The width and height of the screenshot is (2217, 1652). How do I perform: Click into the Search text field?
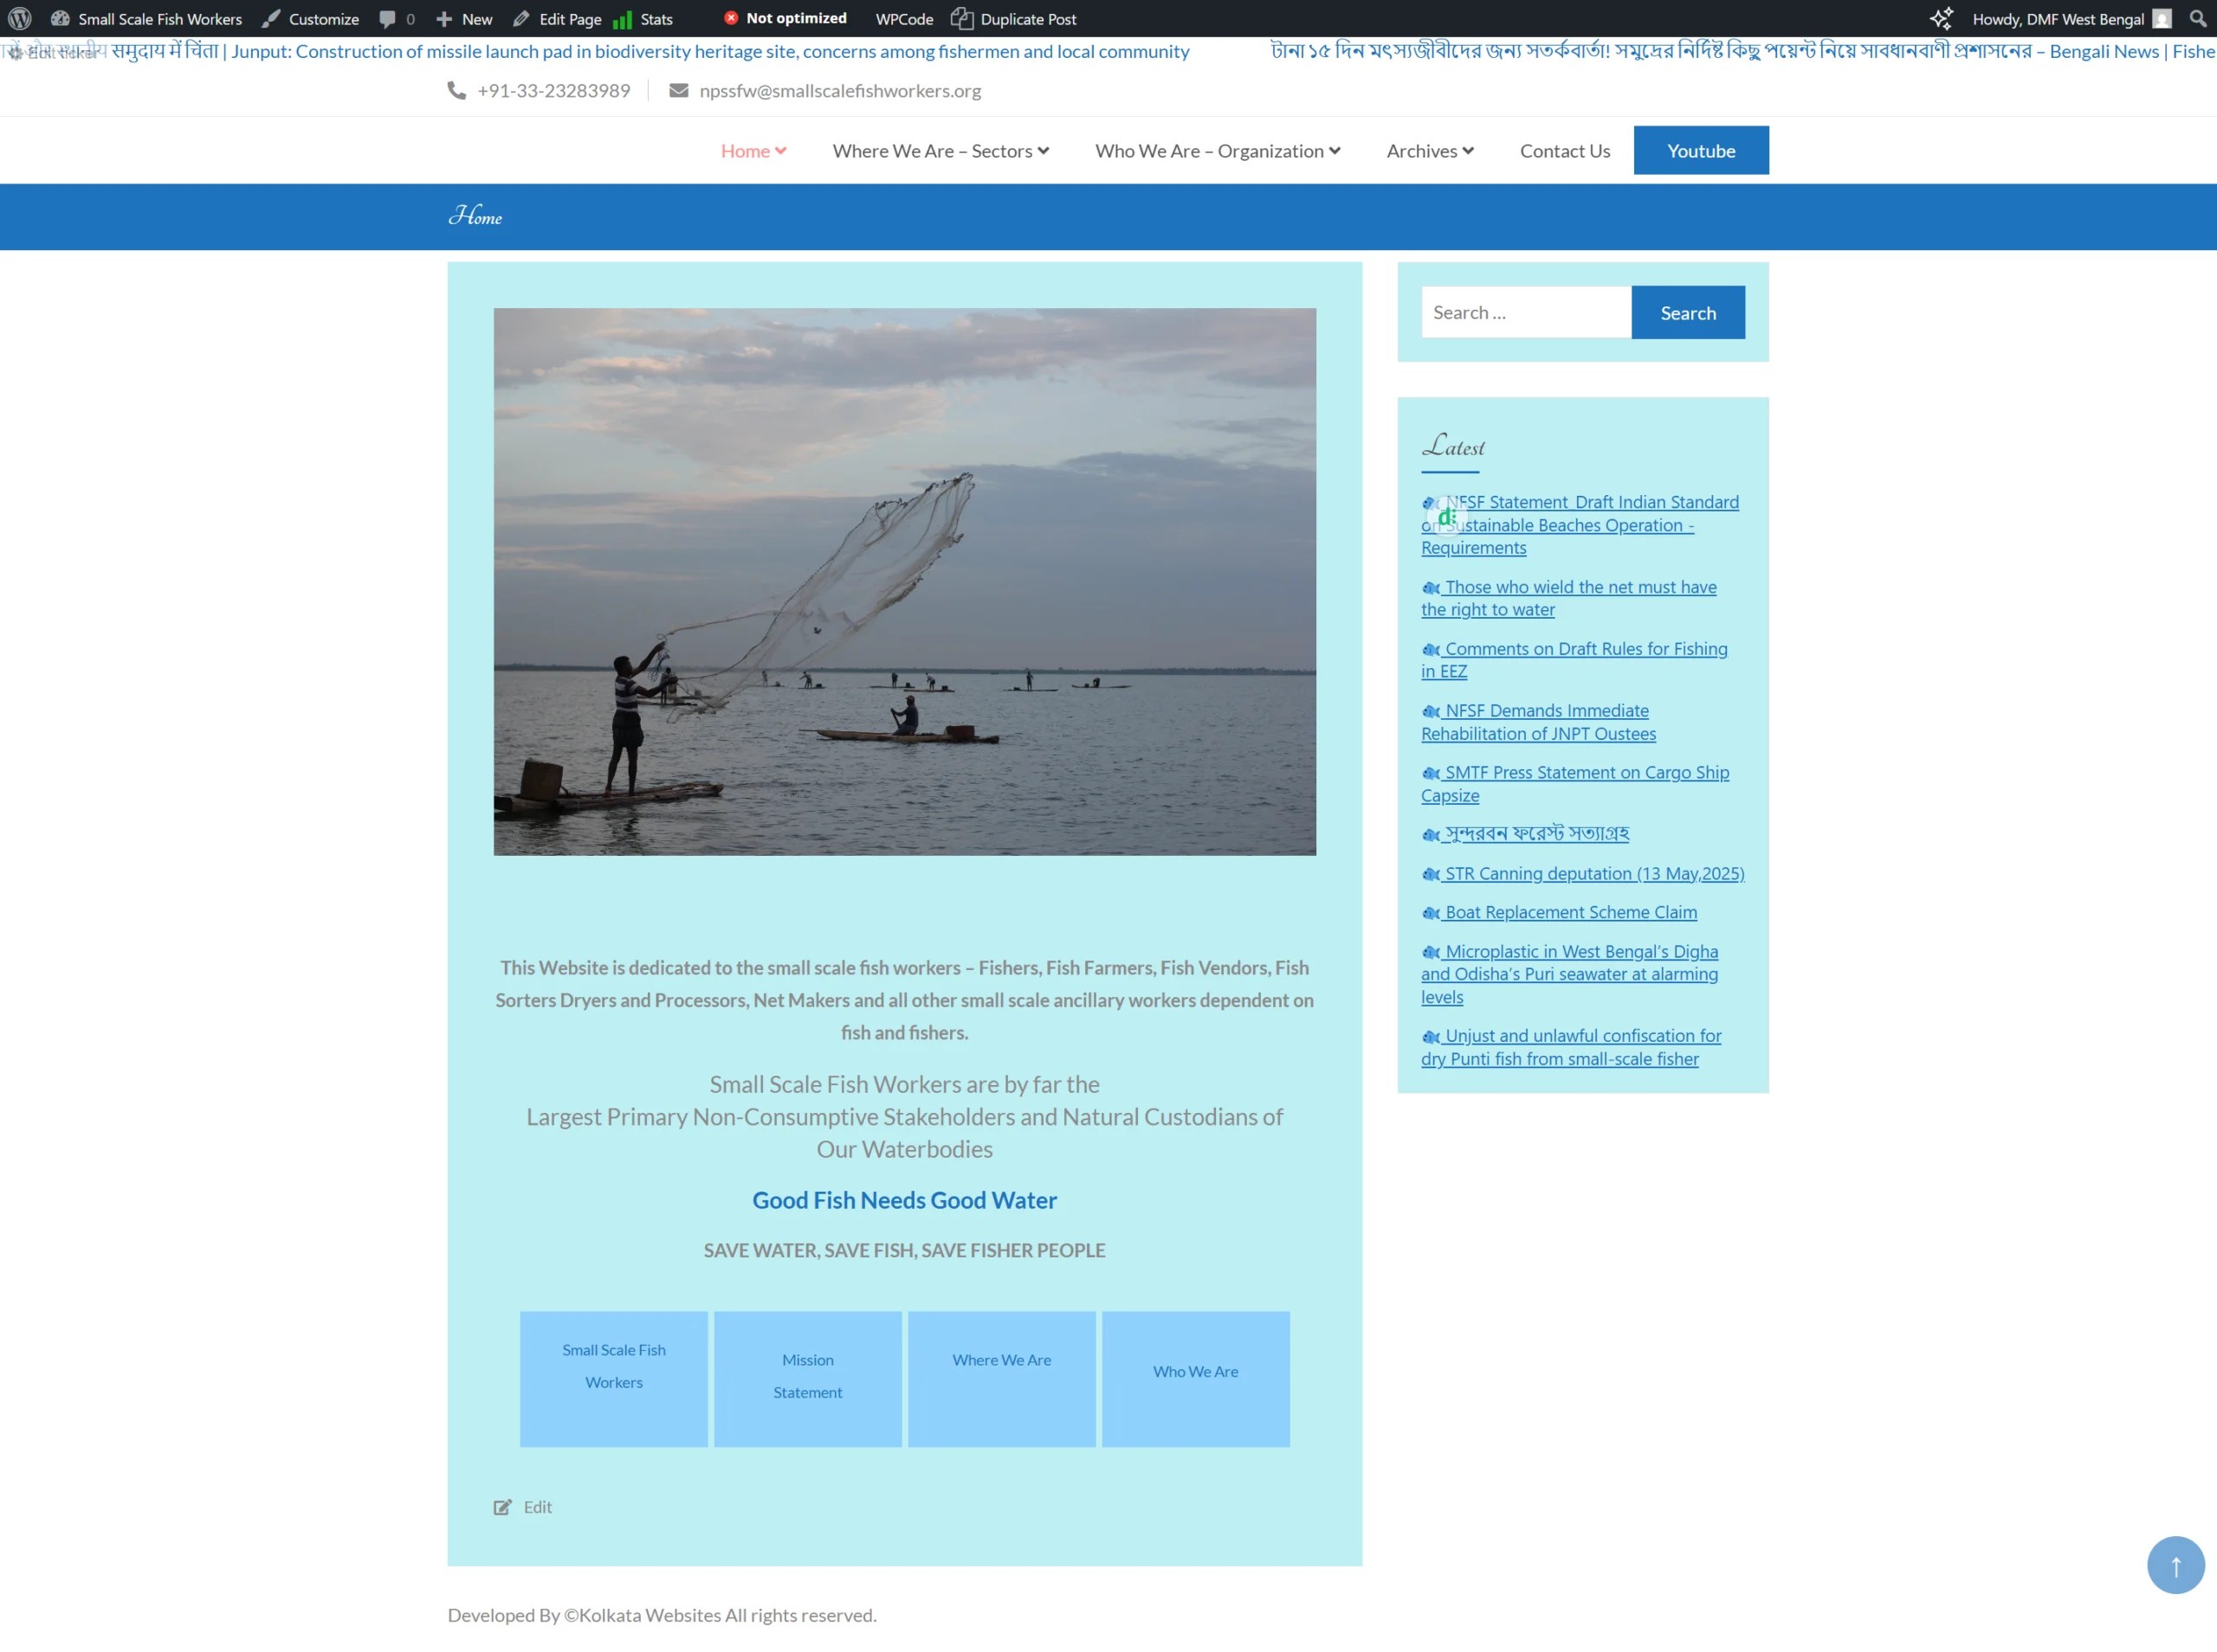(1526, 312)
